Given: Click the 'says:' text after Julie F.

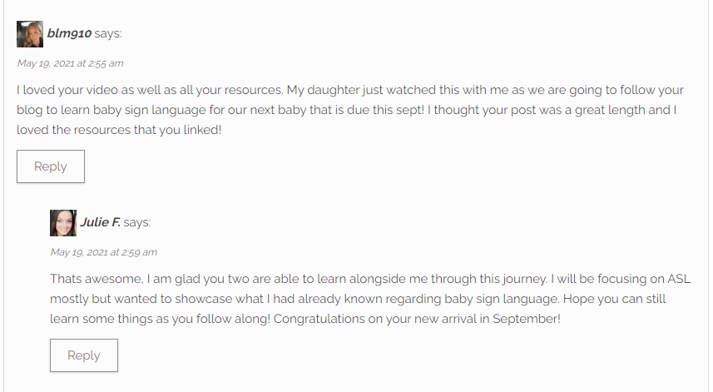Looking at the screenshot, I should point(137,222).
